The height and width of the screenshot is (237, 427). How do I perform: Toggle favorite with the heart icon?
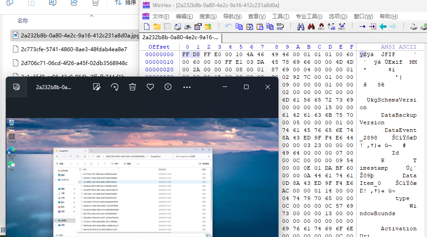(x=150, y=87)
